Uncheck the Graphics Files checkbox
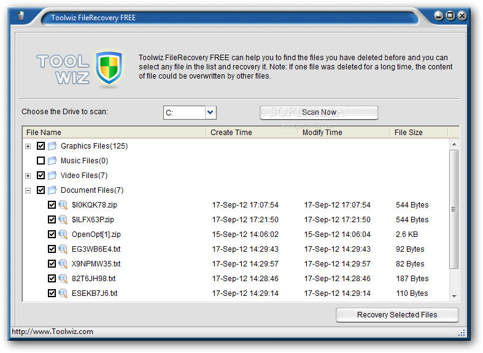Image resolution: width=483 pixels, height=353 pixels. point(41,145)
